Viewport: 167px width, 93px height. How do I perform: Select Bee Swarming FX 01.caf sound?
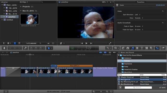(142, 82)
